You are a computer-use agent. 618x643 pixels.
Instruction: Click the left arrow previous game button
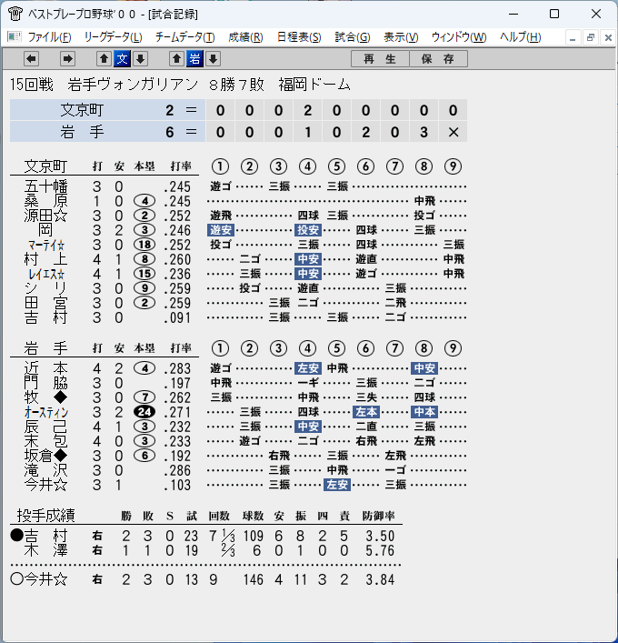tap(32, 59)
